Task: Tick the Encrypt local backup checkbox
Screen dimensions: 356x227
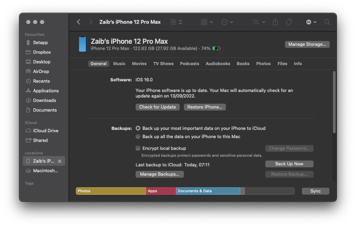Action: 138,148
